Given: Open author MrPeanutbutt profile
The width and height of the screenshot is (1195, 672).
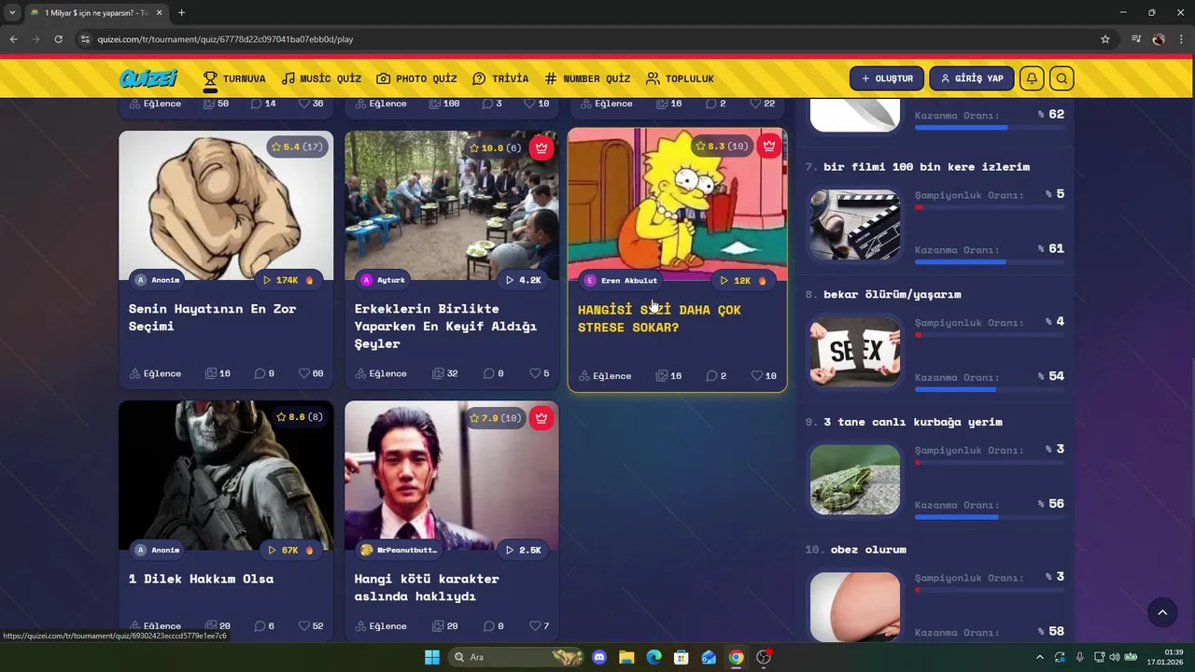Looking at the screenshot, I should point(399,551).
